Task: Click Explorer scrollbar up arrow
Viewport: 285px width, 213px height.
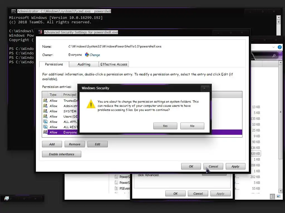Action: pos(281,63)
